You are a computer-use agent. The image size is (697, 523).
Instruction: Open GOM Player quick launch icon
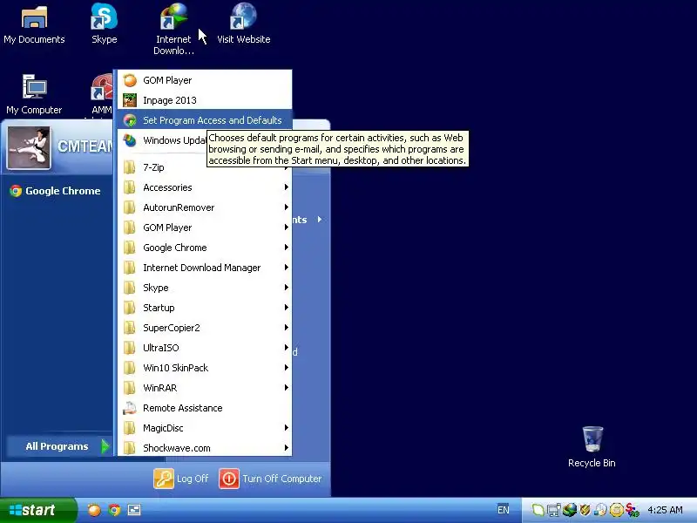pos(94,510)
